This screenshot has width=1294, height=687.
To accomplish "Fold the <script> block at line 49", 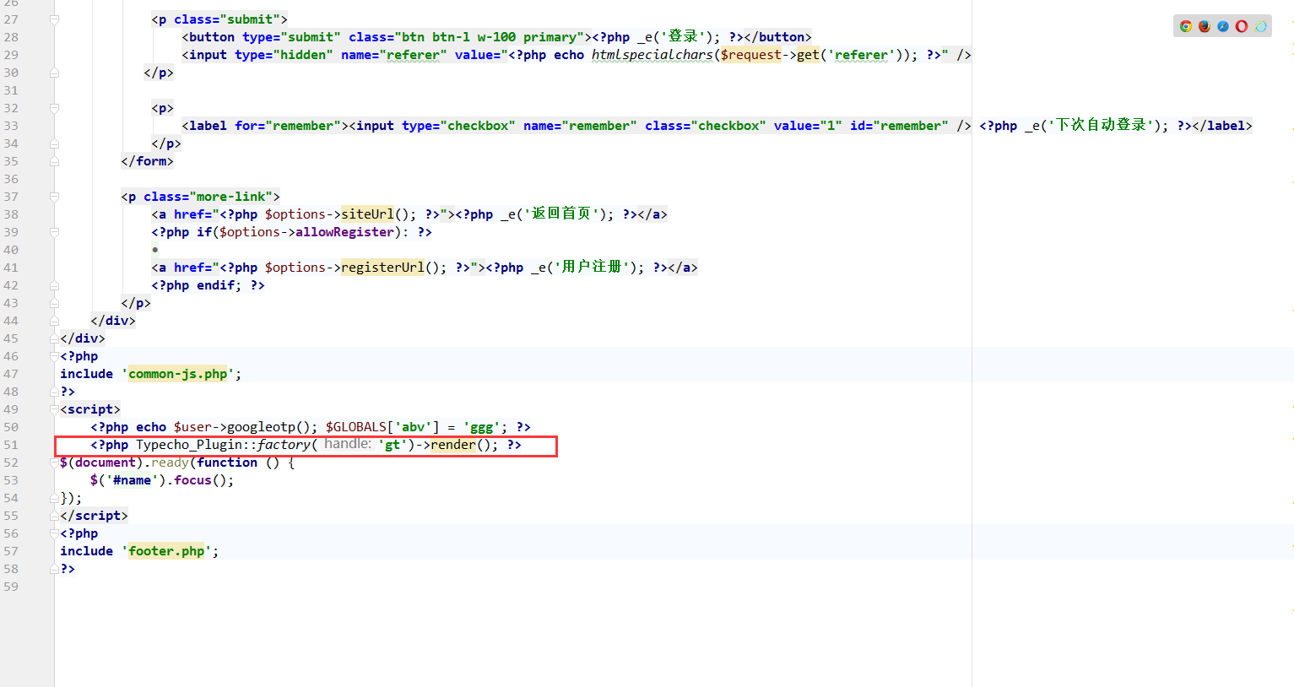I will click(54, 409).
